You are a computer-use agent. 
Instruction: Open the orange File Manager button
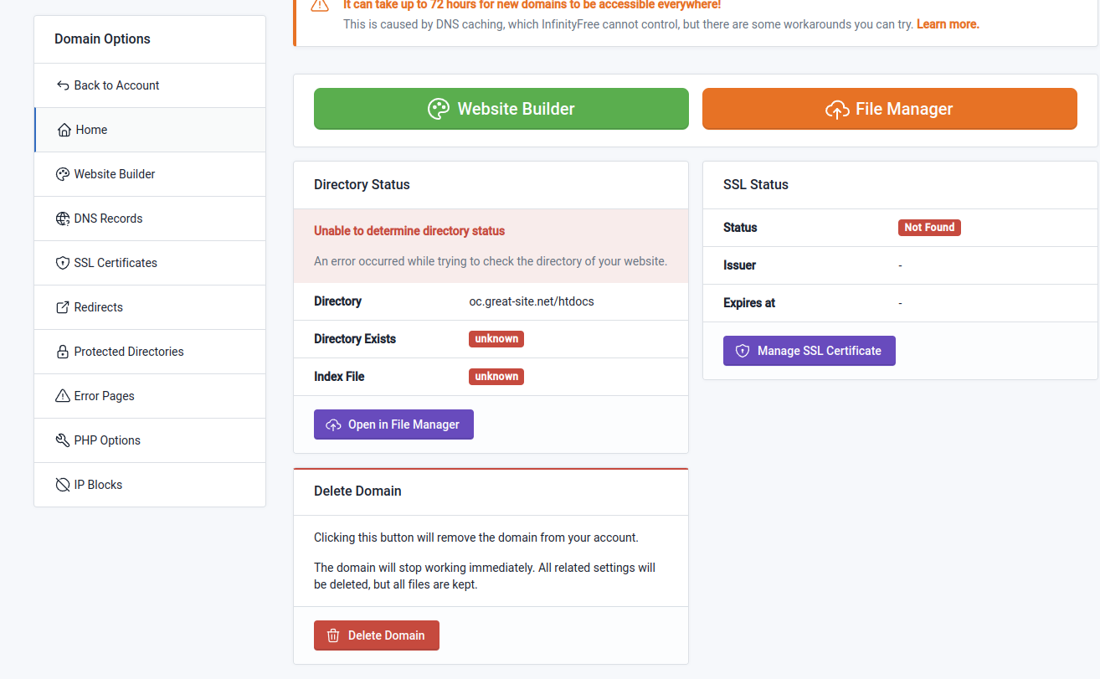pos(889,109)
